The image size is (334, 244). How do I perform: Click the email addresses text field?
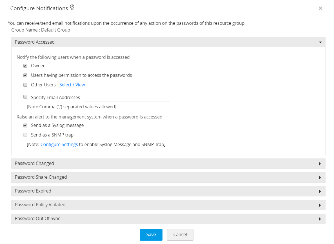[x=127, y=97]
